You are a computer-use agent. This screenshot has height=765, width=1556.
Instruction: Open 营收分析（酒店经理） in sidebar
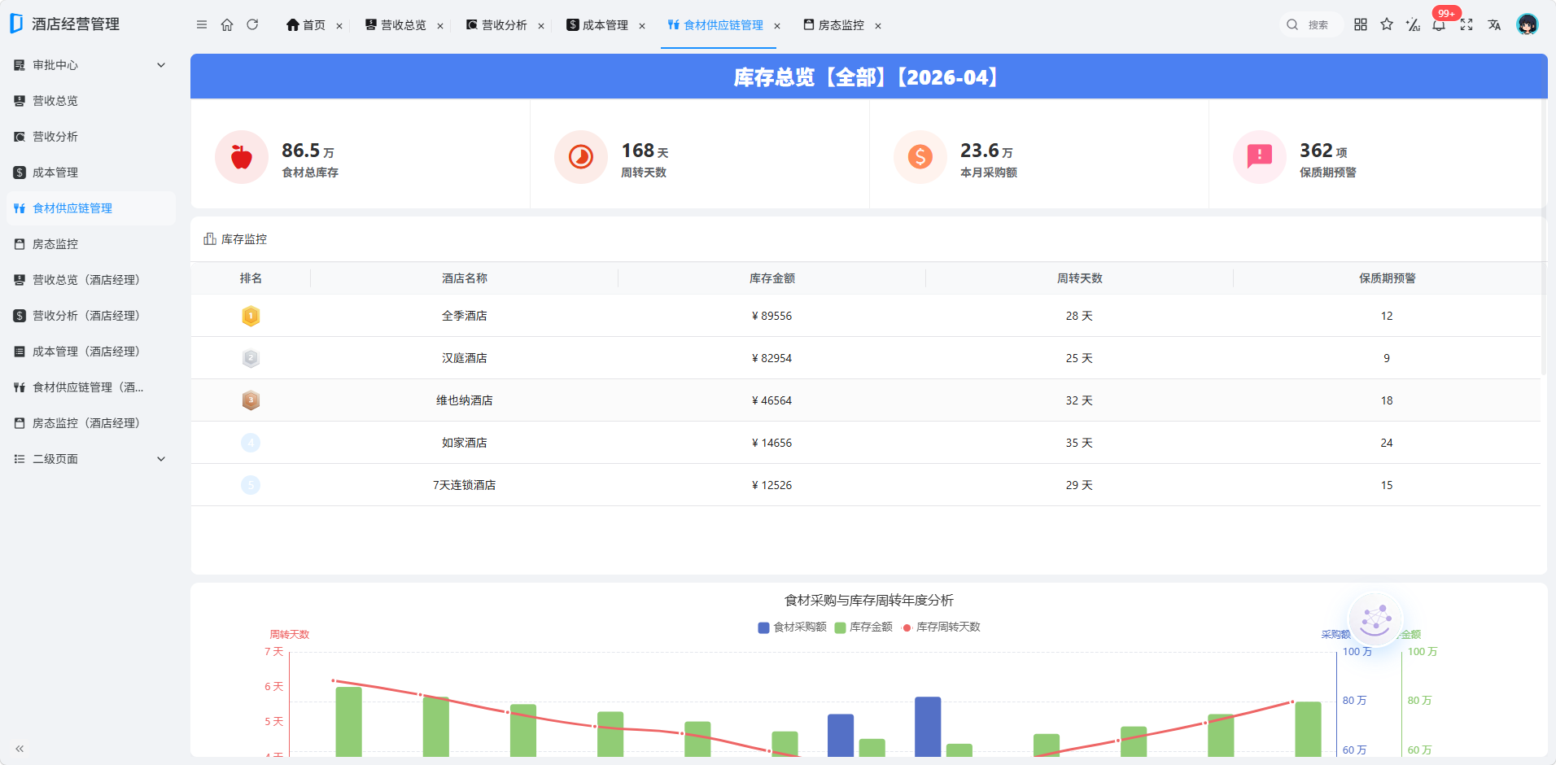click(91, 316)
